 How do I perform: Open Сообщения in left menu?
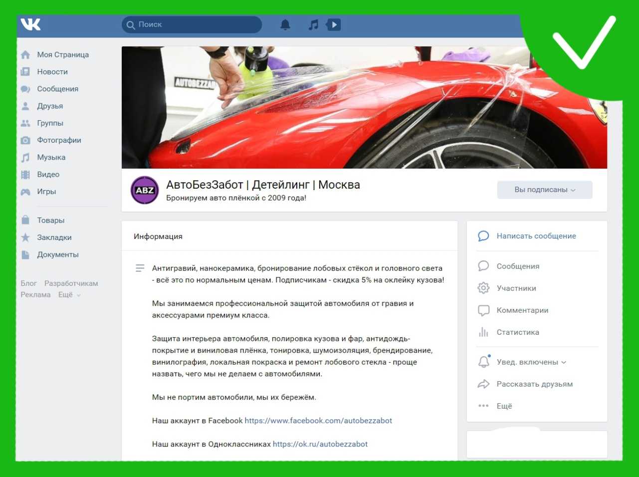click(58, 89)
